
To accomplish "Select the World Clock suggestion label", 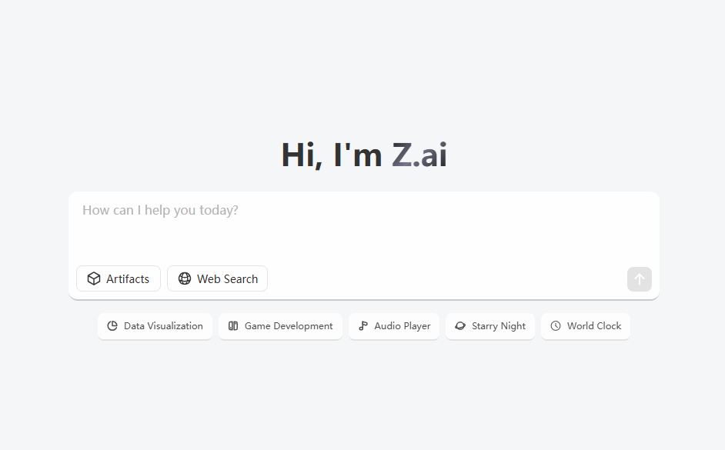I will (594, 326).
